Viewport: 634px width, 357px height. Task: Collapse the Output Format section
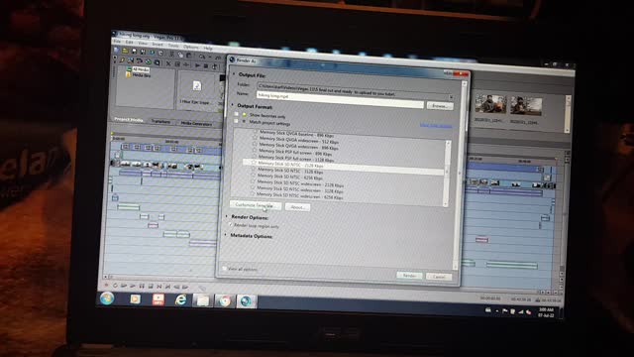click(233, 105)
